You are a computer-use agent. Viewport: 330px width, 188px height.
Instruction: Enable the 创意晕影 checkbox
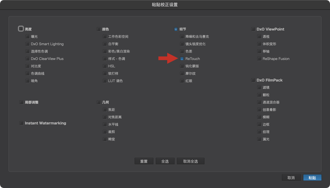pos(259,110)
